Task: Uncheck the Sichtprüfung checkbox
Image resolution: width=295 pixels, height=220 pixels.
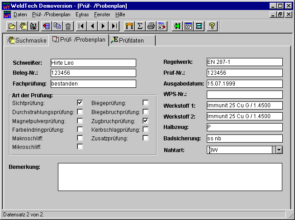Action: (80, 103)
